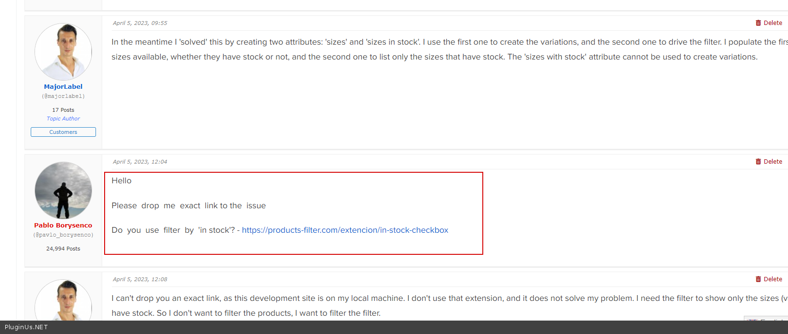This screenshot has height=334, width=788.
Task: Select the Topic Author label
Action: pos(63,119)
